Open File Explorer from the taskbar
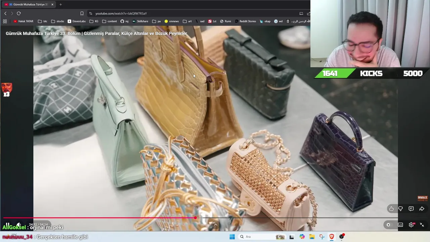430x242 pixels. (x=312, y=237)
